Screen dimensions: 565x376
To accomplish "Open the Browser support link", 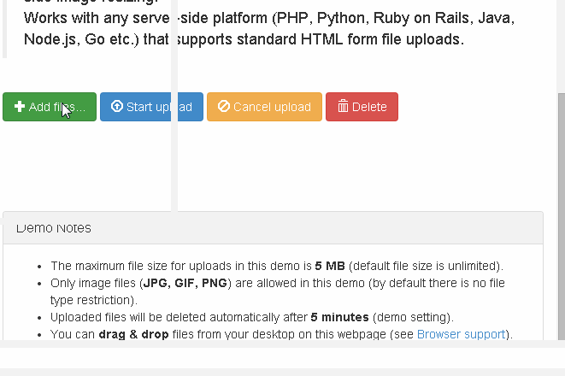I will (x=462, y=334).
